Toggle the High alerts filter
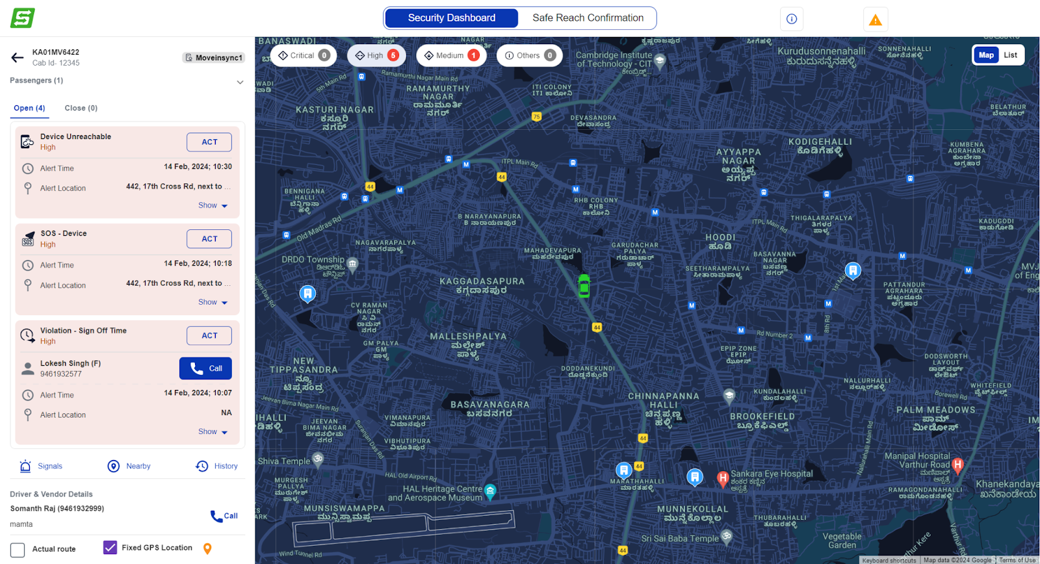 click(377, 56)
